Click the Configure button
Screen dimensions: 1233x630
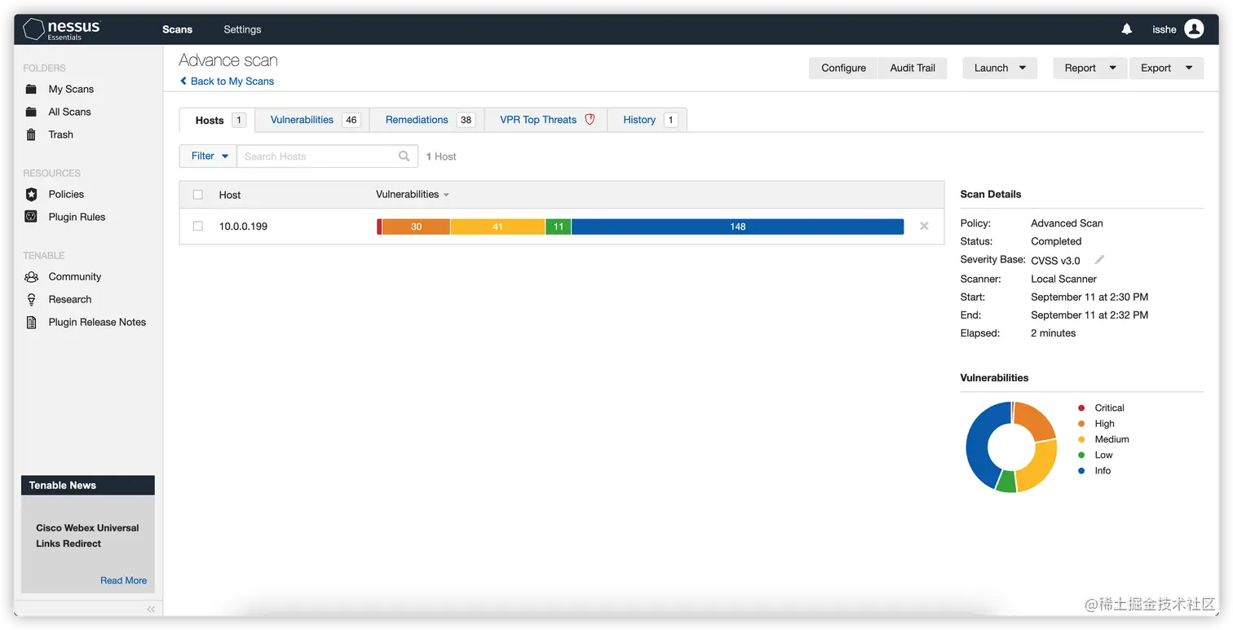[x=843, y=68]
